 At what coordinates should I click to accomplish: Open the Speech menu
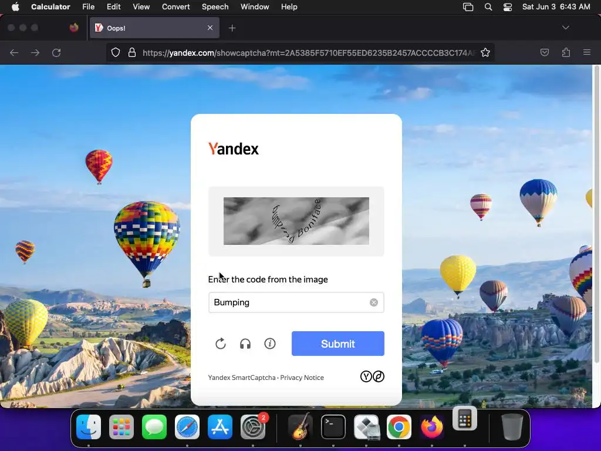215,7
